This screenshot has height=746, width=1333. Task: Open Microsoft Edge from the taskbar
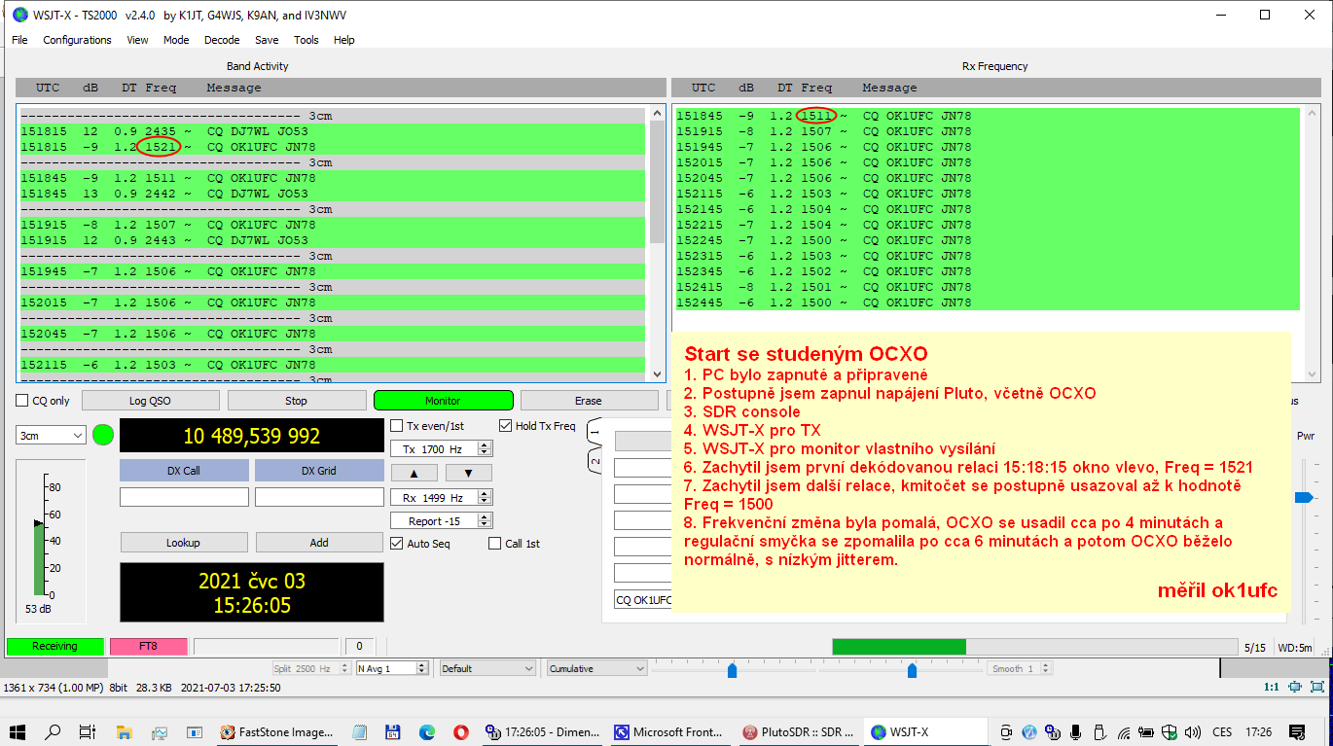[x=427, y=732]
